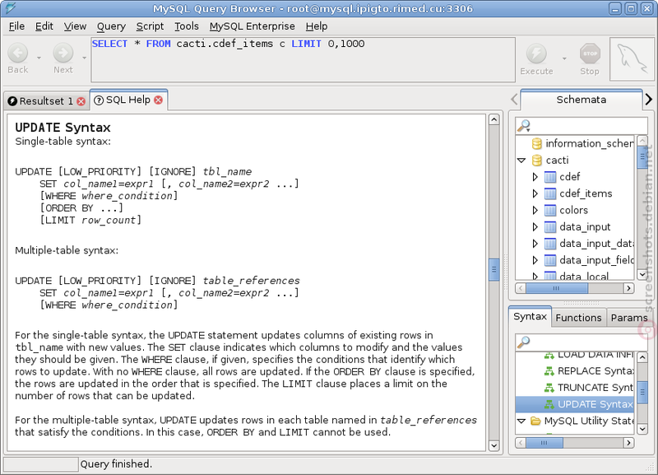Click the help pane scroll down arrow
This screenshot has width=658, height=475.
[494, 445]
